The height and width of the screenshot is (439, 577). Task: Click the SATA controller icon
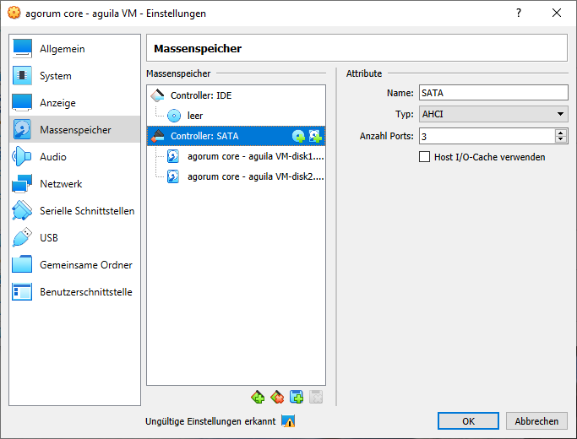(158, 136)
